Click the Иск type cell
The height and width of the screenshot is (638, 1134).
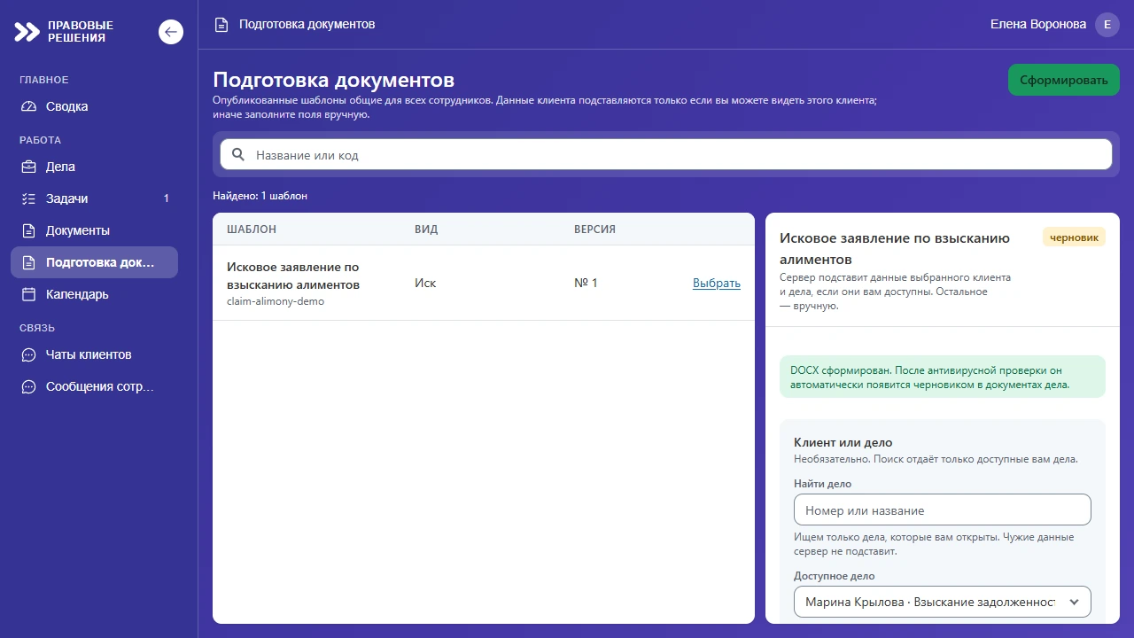[x=425, y=284]
